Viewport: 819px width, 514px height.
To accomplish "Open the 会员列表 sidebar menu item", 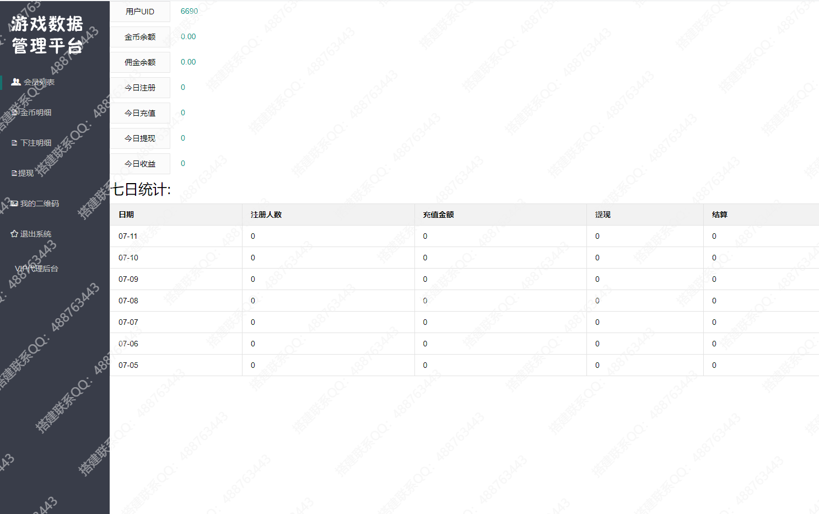I will click(39, 82).
